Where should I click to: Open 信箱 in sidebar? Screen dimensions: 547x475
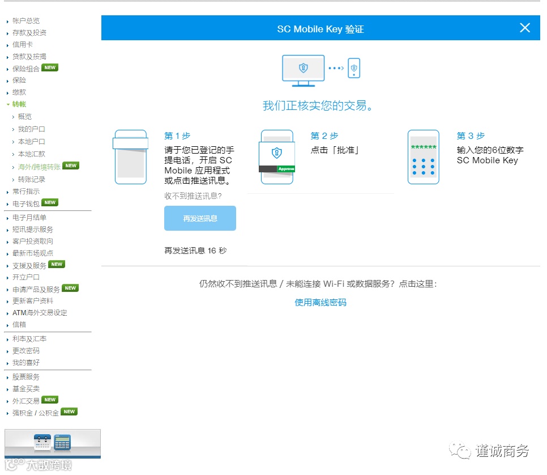19,325
